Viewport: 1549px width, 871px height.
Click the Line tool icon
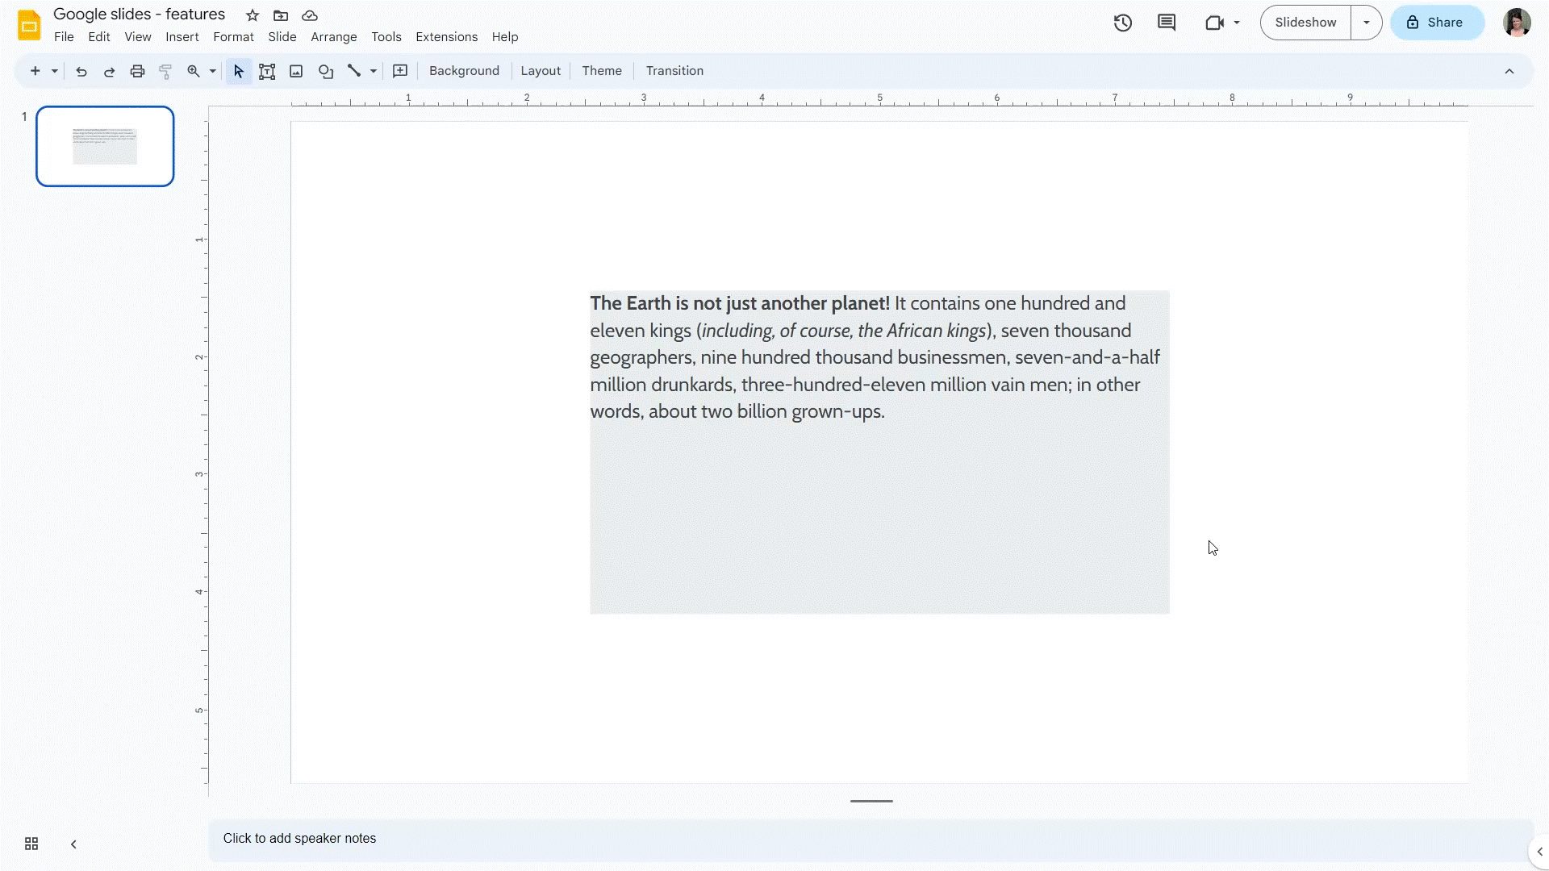click(x=355, y=70)
